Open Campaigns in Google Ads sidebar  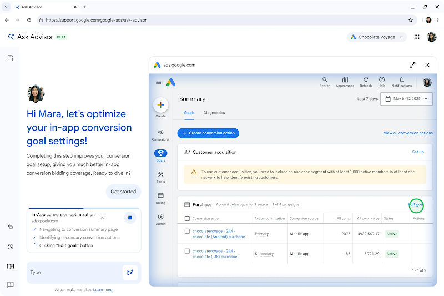[160, 135]
